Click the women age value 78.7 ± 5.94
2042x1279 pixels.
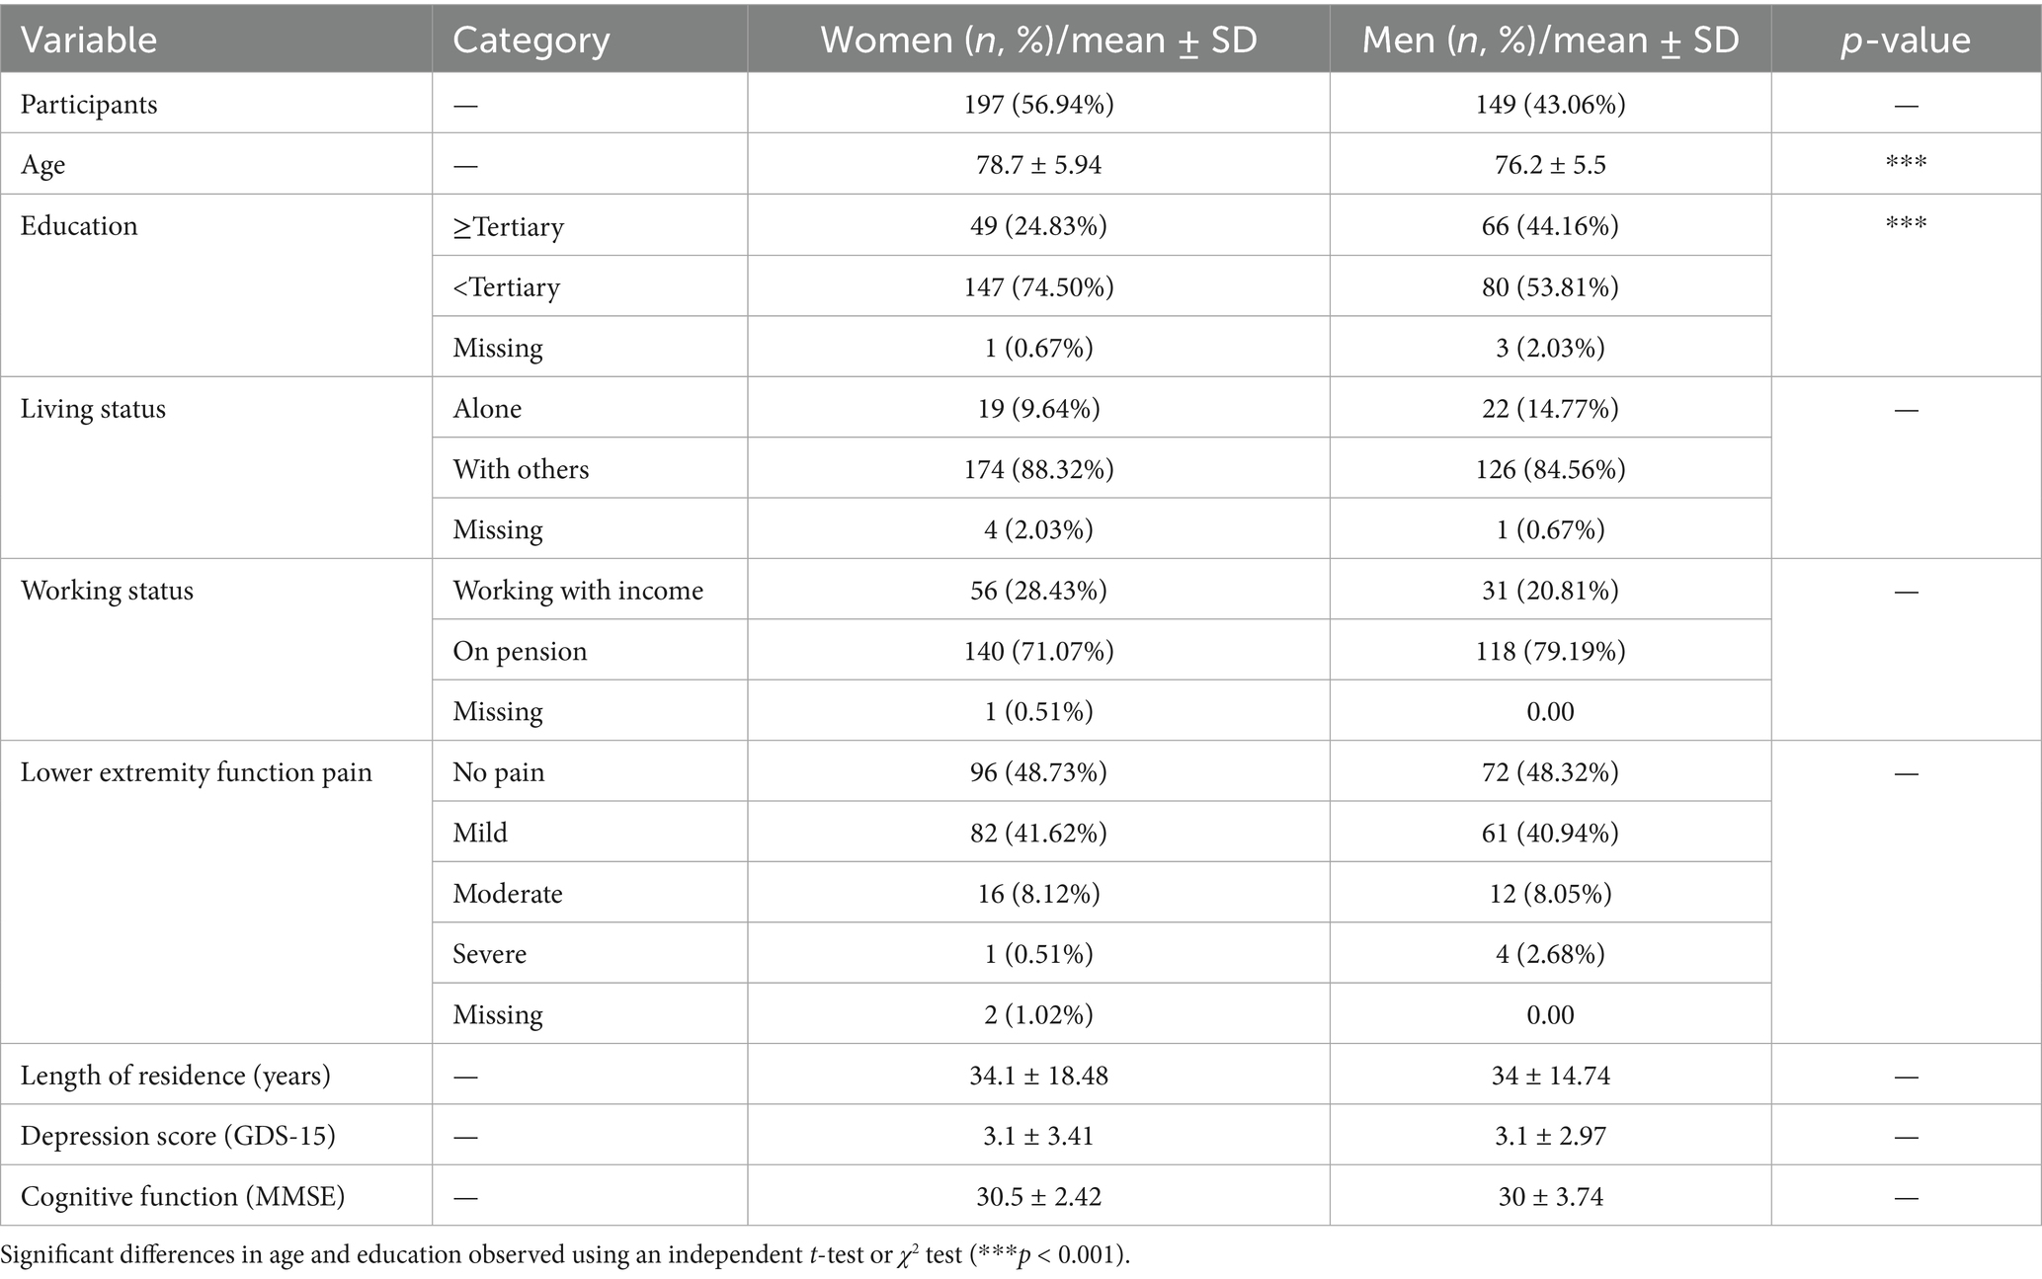pyautogui.click(x=1038, y=164)
